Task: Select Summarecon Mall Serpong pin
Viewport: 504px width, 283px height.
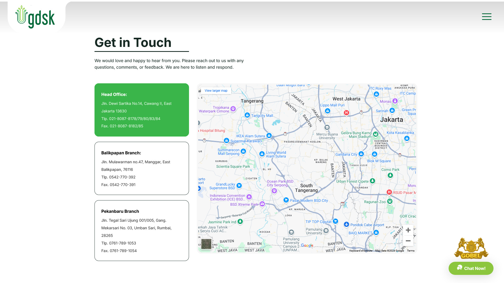Action: point(243,151)
